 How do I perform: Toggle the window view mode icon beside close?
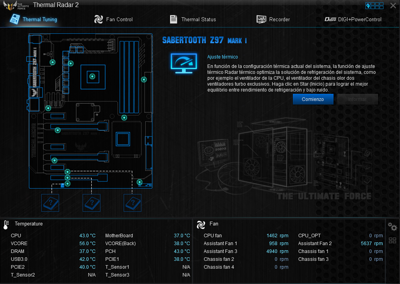[x=374, y=5]
